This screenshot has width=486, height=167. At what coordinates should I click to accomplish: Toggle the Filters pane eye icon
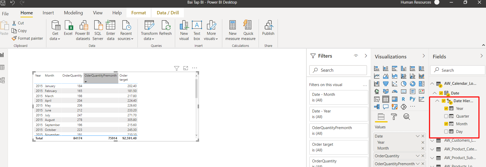pos(356,56)
